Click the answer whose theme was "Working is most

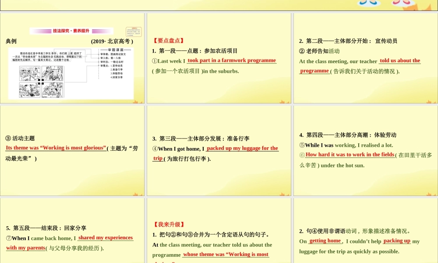click(226, 254)
